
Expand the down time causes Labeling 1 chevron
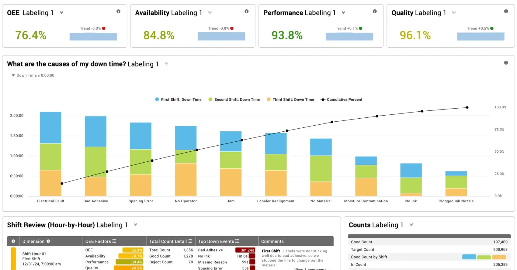166,64
